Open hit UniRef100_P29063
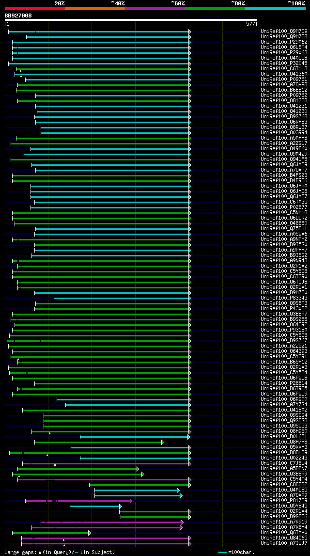The width and height of the screenshot is (310, 556). pyautogui.click(x=284, y=52)
